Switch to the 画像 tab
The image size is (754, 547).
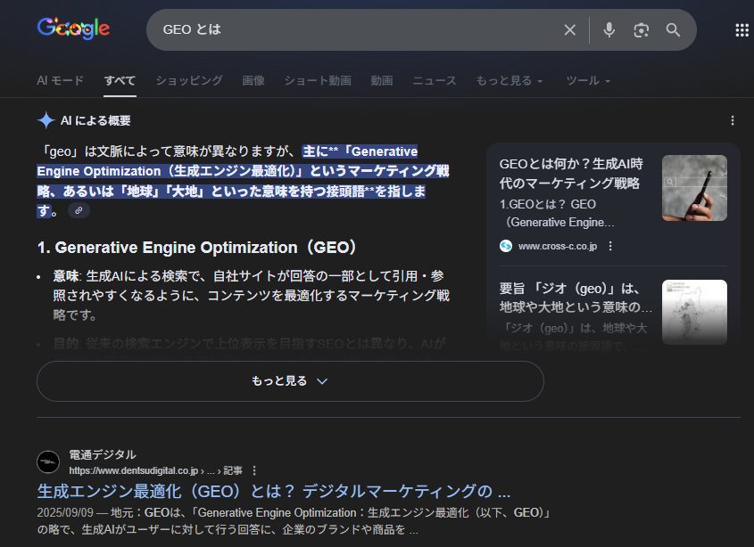coord(253,80)
